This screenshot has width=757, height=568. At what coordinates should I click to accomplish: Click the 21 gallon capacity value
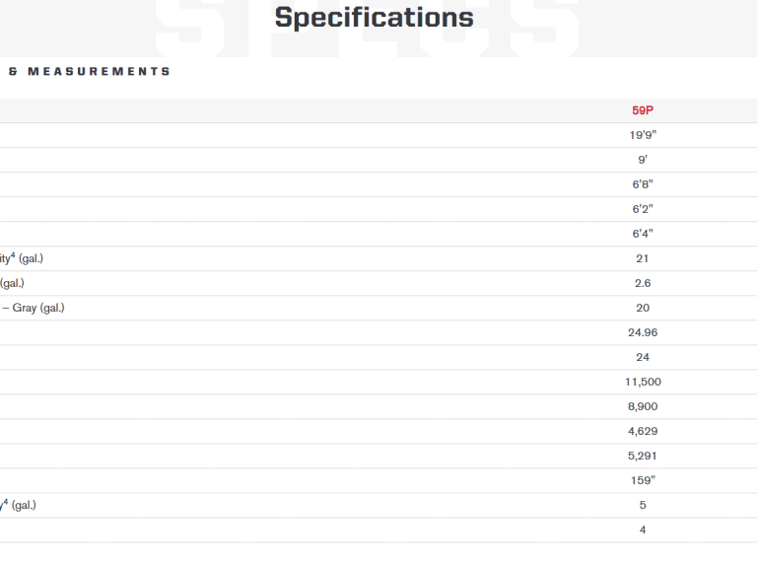[643, 258]
